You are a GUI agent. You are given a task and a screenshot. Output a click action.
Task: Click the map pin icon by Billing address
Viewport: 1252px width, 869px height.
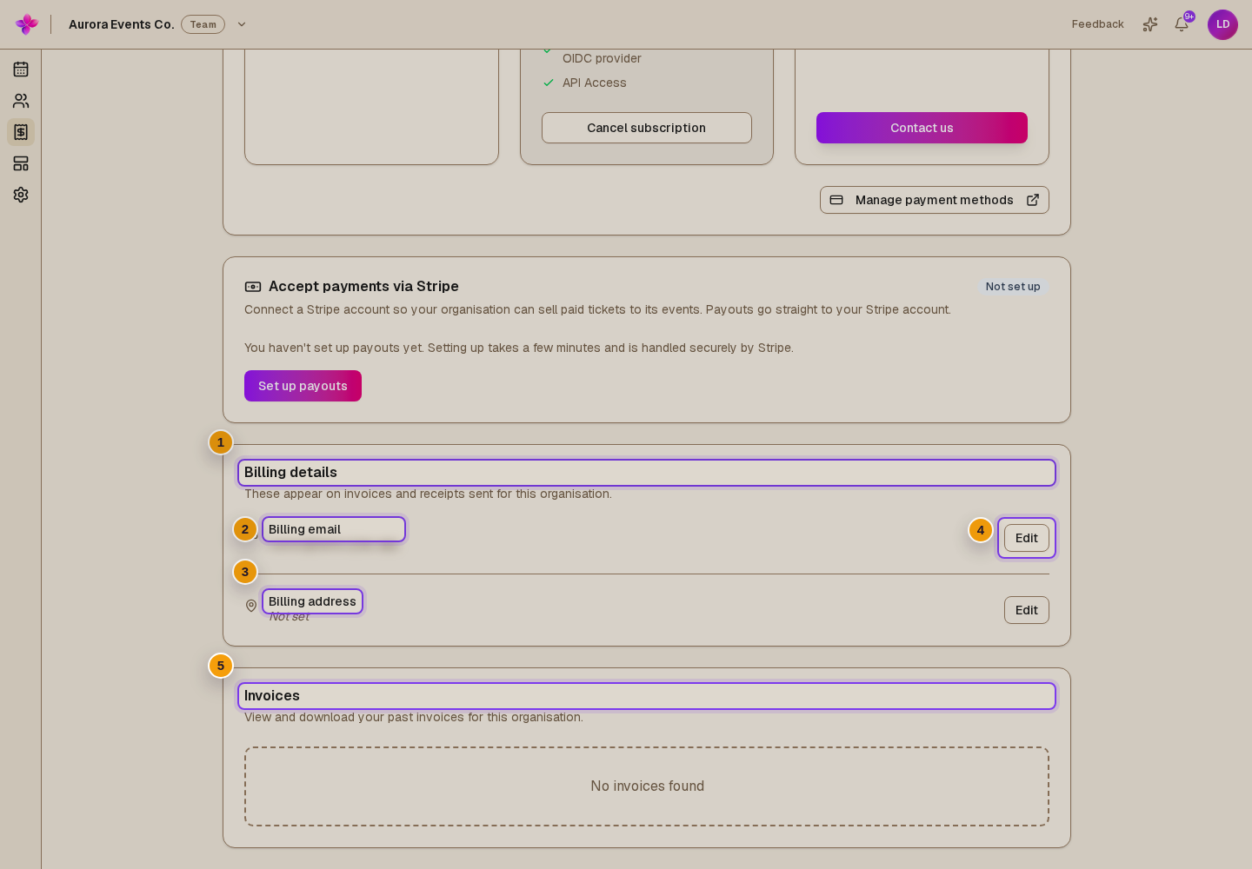pyautogui.click(x=251, y=606)
